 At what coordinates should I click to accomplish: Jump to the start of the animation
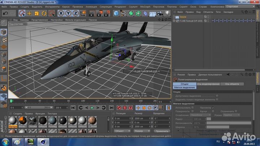point(73,108)
